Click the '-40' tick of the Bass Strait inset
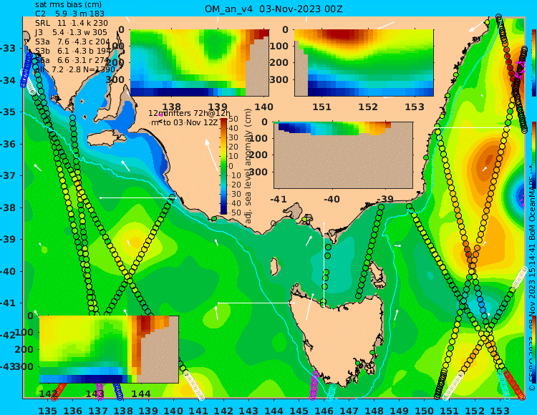The height and width of the screenshot is (415, 537). click(332, 199)
